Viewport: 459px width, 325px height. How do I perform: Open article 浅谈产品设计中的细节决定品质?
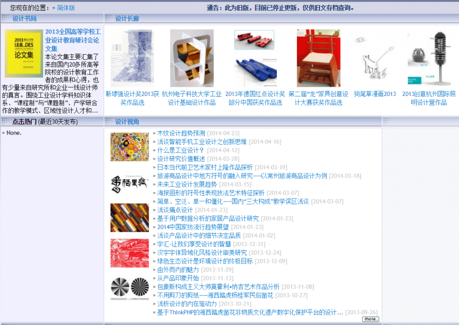tap(199, 235)
